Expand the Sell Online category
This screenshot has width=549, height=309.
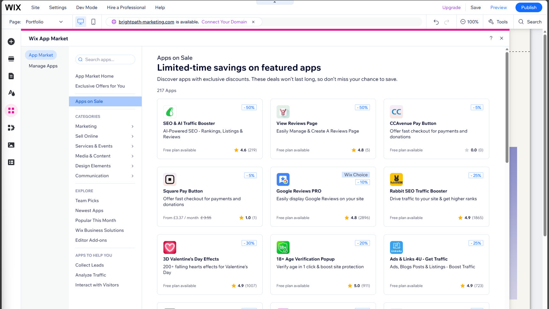point(105,136)
